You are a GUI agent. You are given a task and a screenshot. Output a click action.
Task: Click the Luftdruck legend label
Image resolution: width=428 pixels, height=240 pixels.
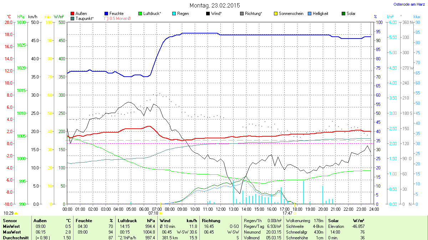tap(152, 14)
